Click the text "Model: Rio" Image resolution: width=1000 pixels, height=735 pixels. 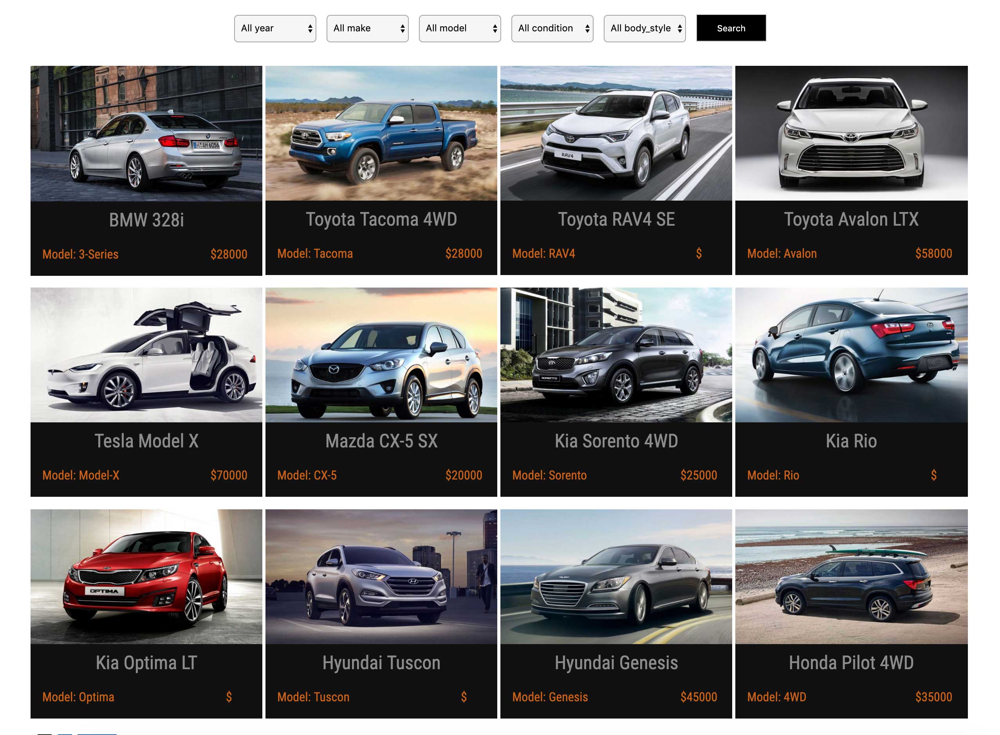773,475
